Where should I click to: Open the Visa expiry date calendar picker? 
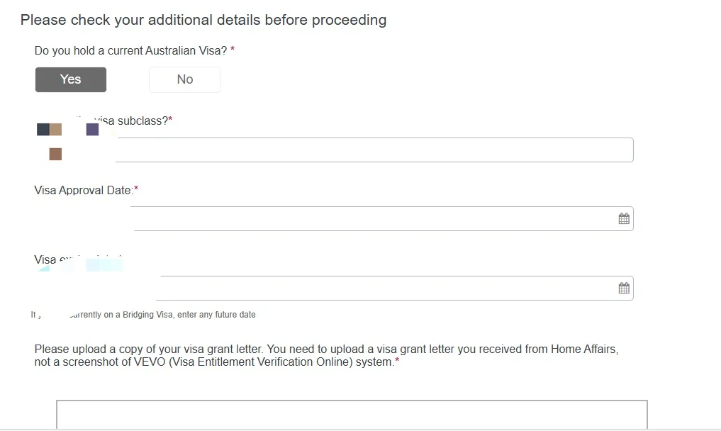click(623, 288)
